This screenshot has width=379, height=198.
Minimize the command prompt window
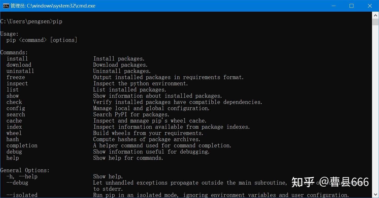click(x=334, y=6)
